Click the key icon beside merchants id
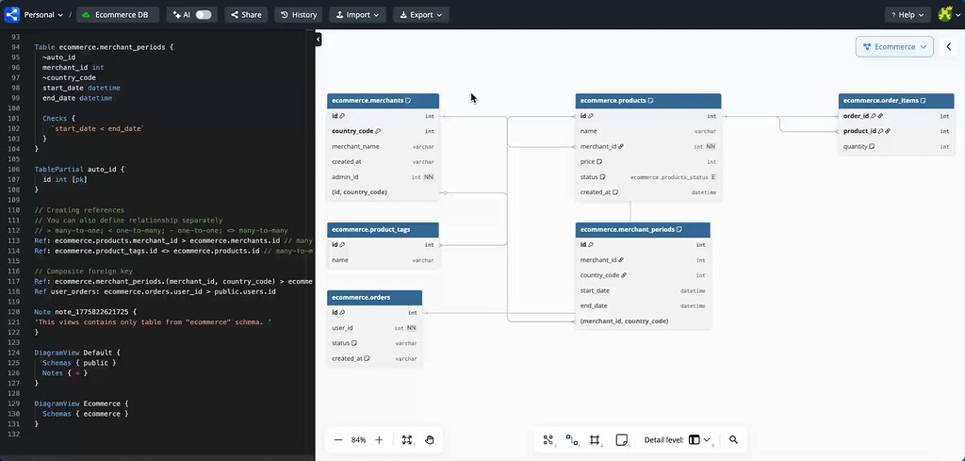The width and height of the screenshot is (965, 461). [342, 116]
